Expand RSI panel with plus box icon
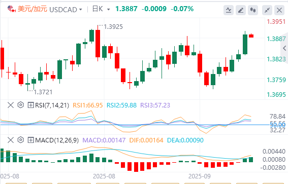The image size is (288, 184). (30, 105)
